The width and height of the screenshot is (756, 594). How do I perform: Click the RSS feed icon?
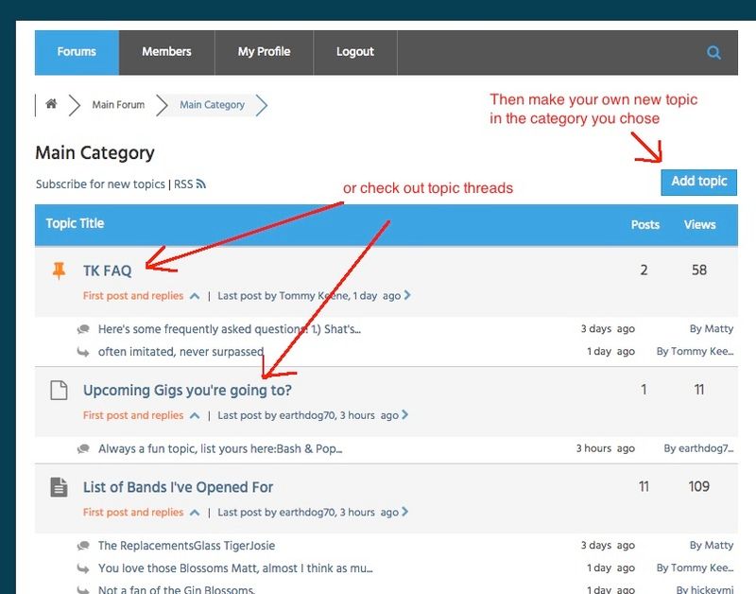pos(201,184)
